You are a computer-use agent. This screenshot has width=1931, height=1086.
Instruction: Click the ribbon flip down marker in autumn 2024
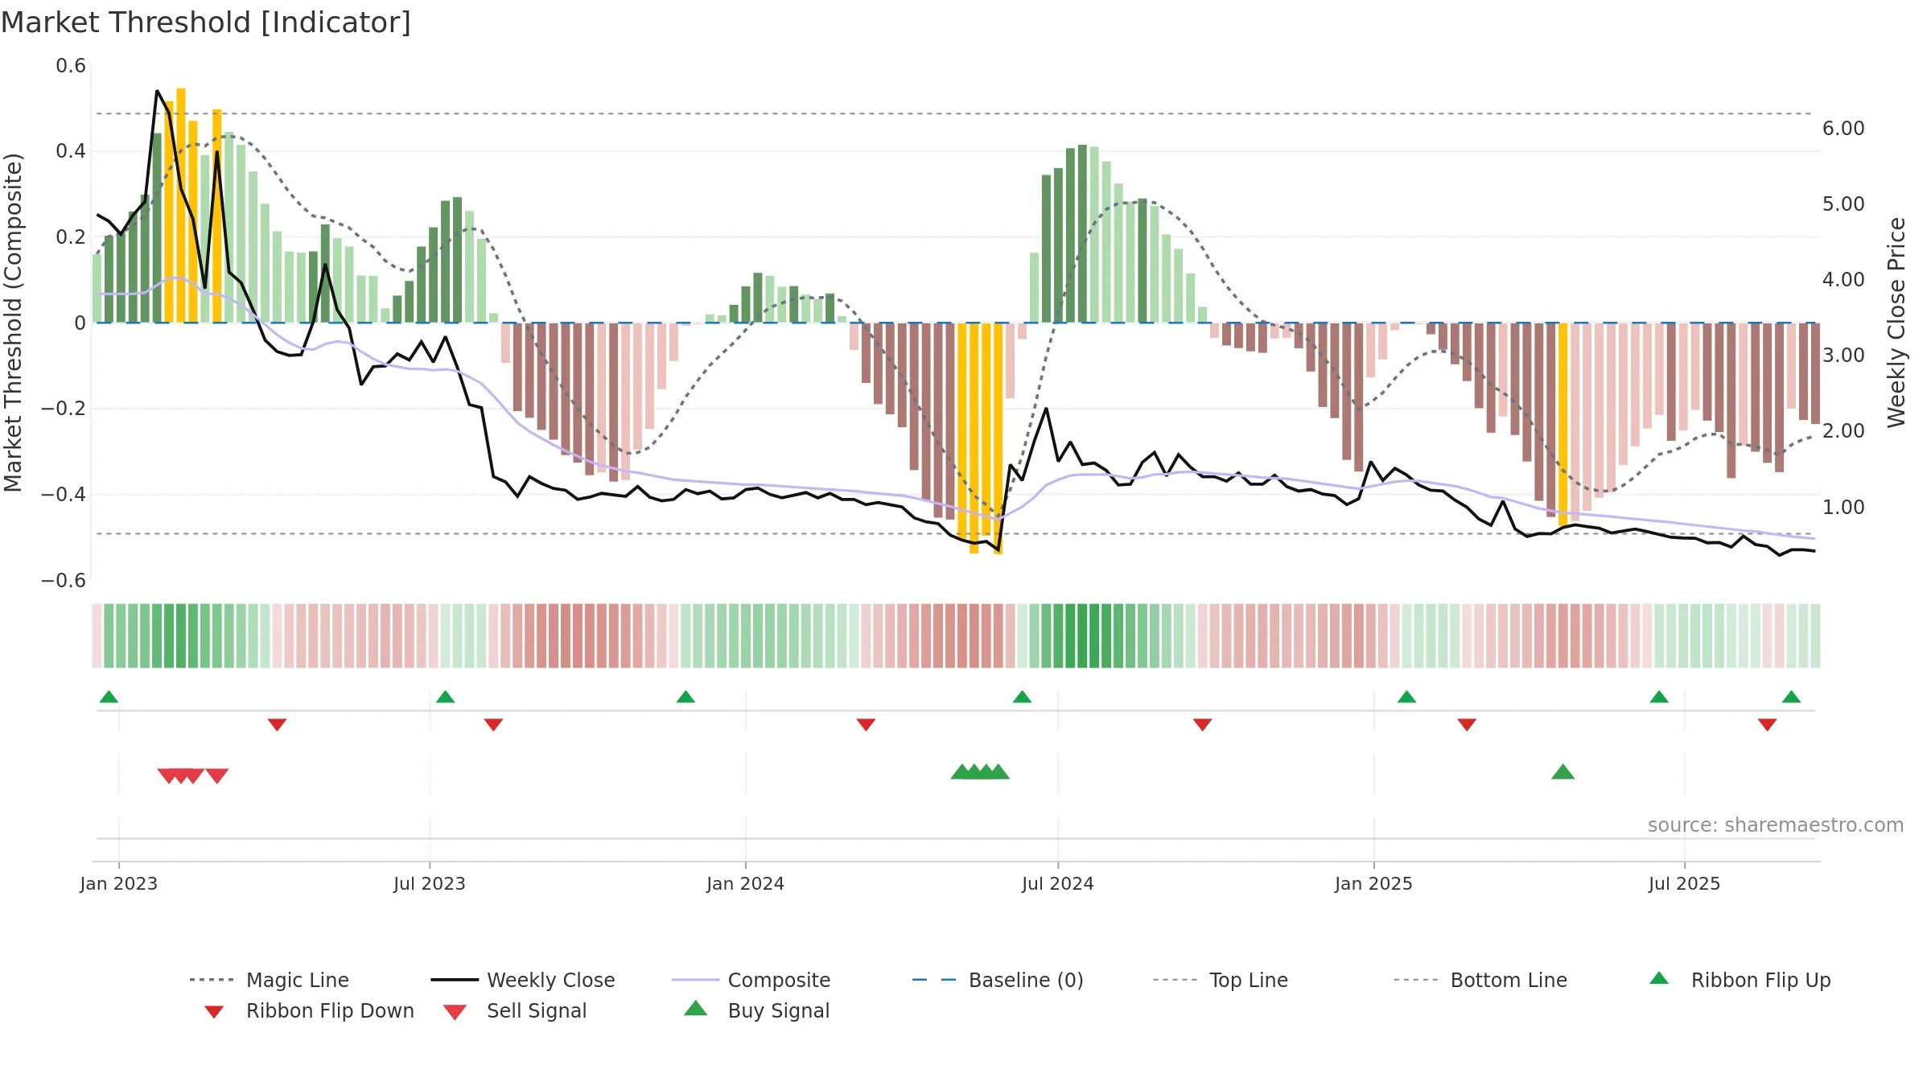[1202, 725]
